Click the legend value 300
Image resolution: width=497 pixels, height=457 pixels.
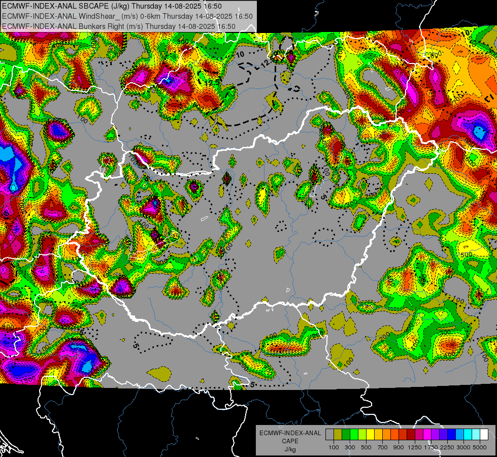(350, 447)
